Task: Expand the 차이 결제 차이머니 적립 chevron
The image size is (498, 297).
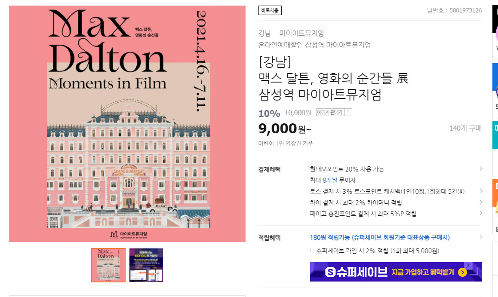Action: click(481, 202)
